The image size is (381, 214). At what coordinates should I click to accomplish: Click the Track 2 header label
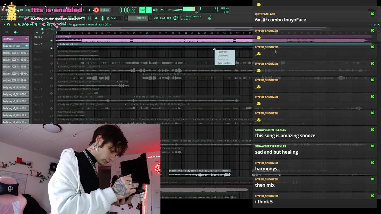pyautogui.click(x=38, y=44)
